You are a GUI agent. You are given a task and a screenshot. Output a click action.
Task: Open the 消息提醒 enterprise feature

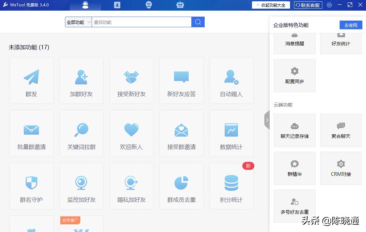[x=295, y=43]
